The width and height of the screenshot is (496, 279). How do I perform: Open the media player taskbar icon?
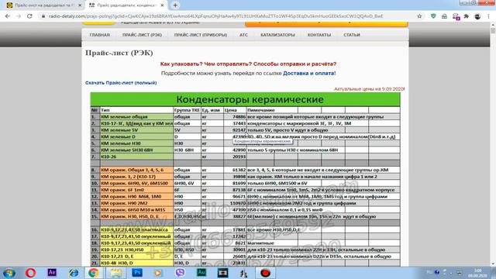(158, 273)
